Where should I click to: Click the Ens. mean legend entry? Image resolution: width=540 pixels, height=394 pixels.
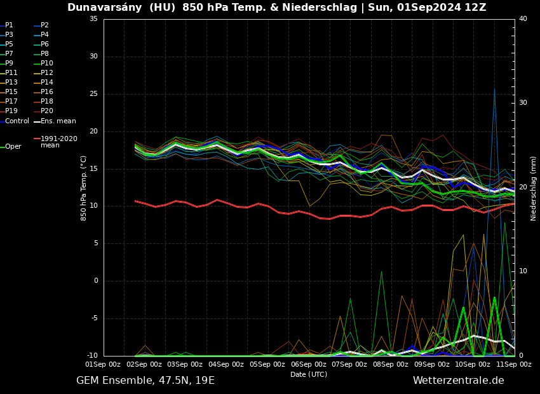(x=58, y=121)
